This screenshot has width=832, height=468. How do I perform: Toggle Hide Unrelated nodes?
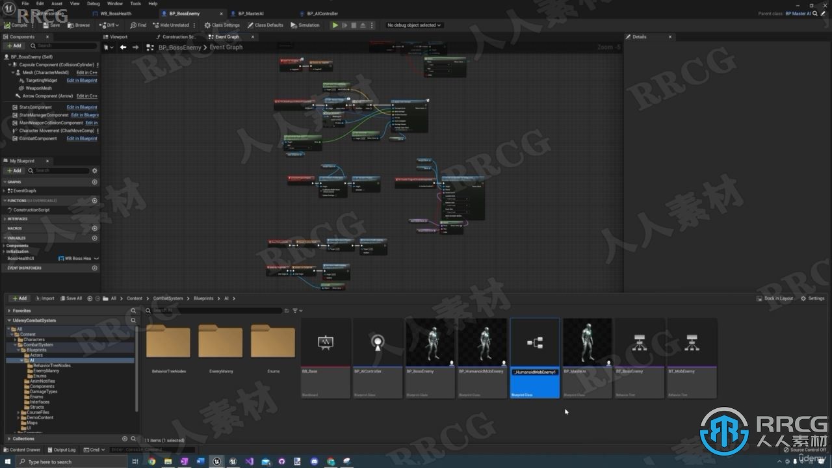click(171, 25)
